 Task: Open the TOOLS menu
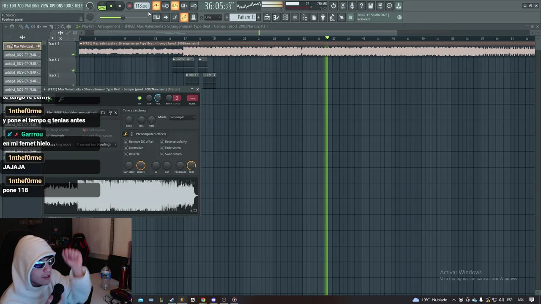pyautogui.click(x=69, y=6)
